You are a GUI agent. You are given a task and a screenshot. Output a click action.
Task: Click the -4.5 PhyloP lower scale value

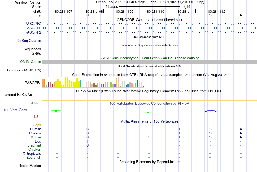tap(35, 117)
